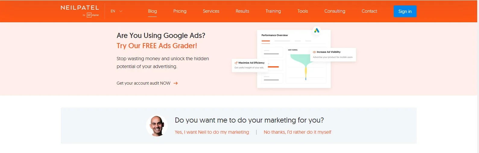Click the orange arrow after account audit
Screen dimensions: 479x153
pos(176,83)
